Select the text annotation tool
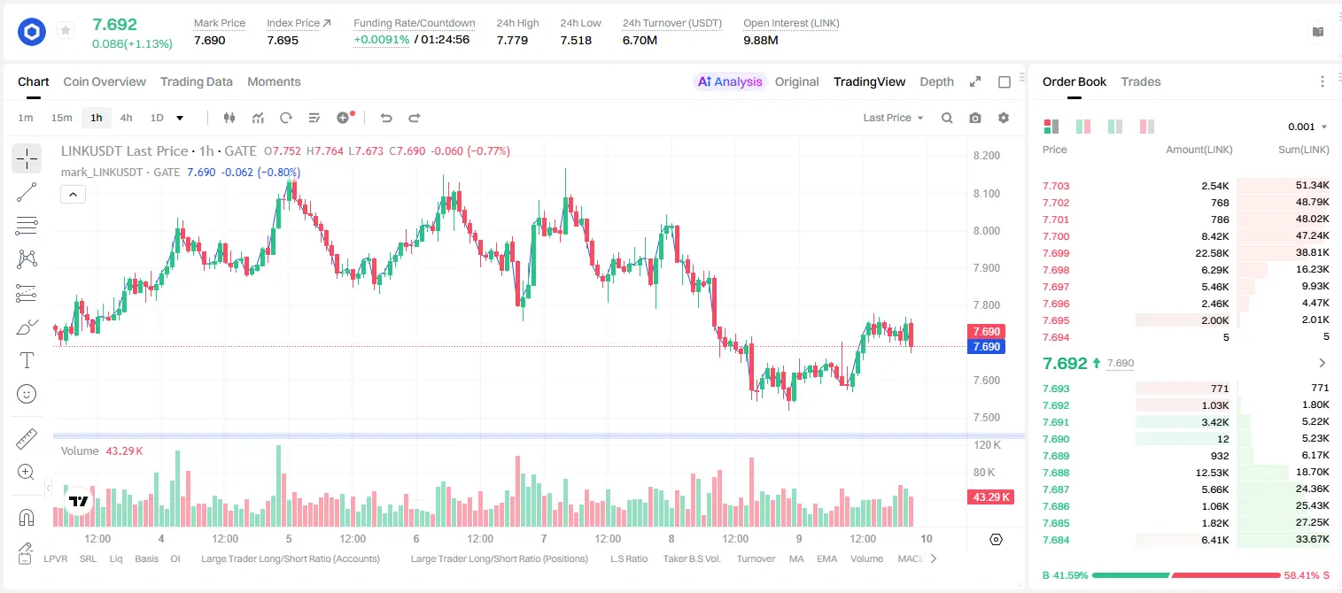Screen dimensions: 1342x593 pyautogui.click(x=27, y=360)
